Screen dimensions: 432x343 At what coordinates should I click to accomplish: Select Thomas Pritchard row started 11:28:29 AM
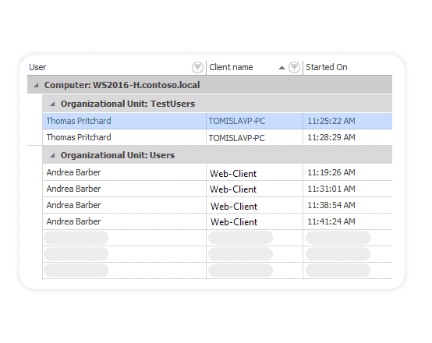click(218, 137)
